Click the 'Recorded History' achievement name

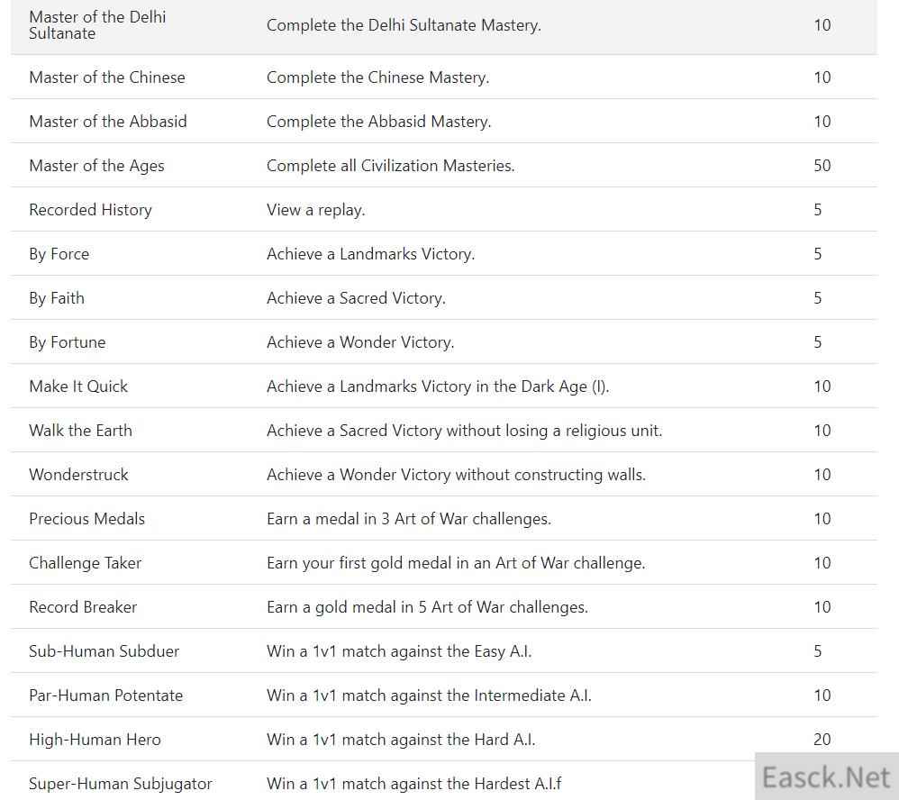[x=90, y=210]
